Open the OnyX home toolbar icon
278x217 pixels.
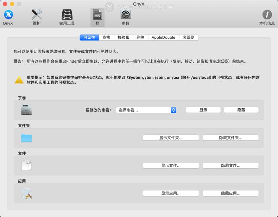[8, 17]
